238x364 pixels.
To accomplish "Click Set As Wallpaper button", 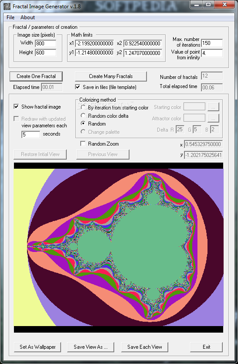I will (37, 347).
